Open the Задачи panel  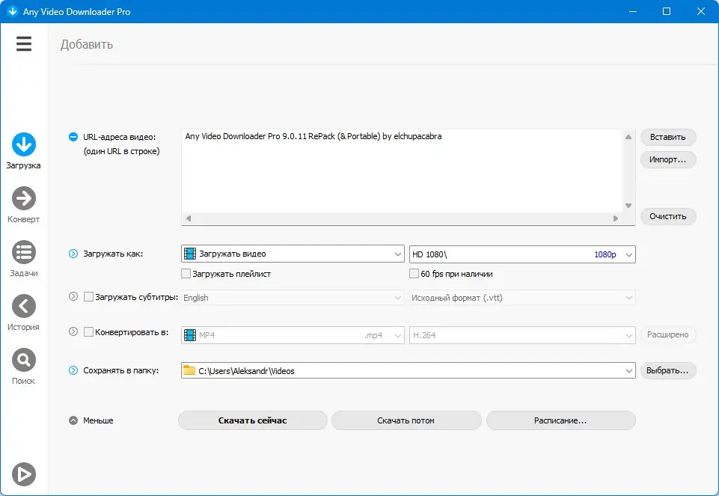pos(23,254)
